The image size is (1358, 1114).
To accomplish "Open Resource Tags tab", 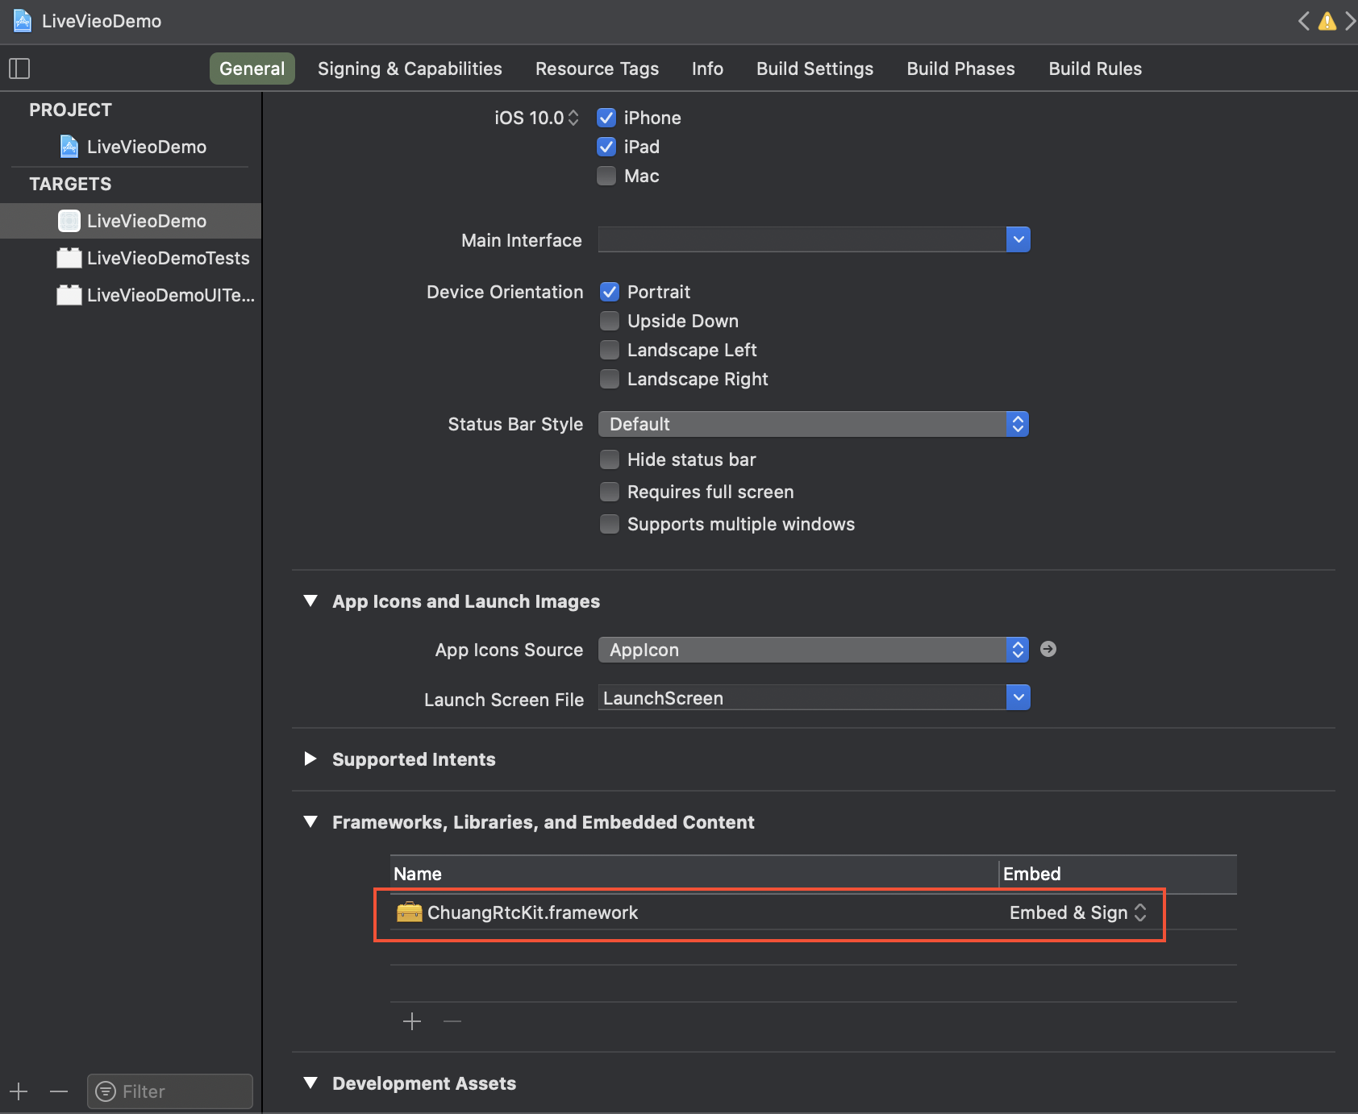I will (x=598, y=69).
